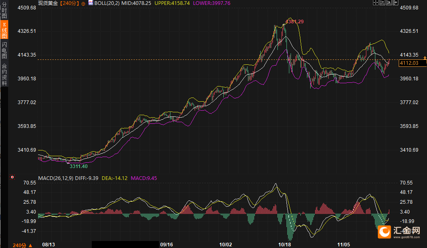Click the chart play-forward axis icon

[389, 3]
